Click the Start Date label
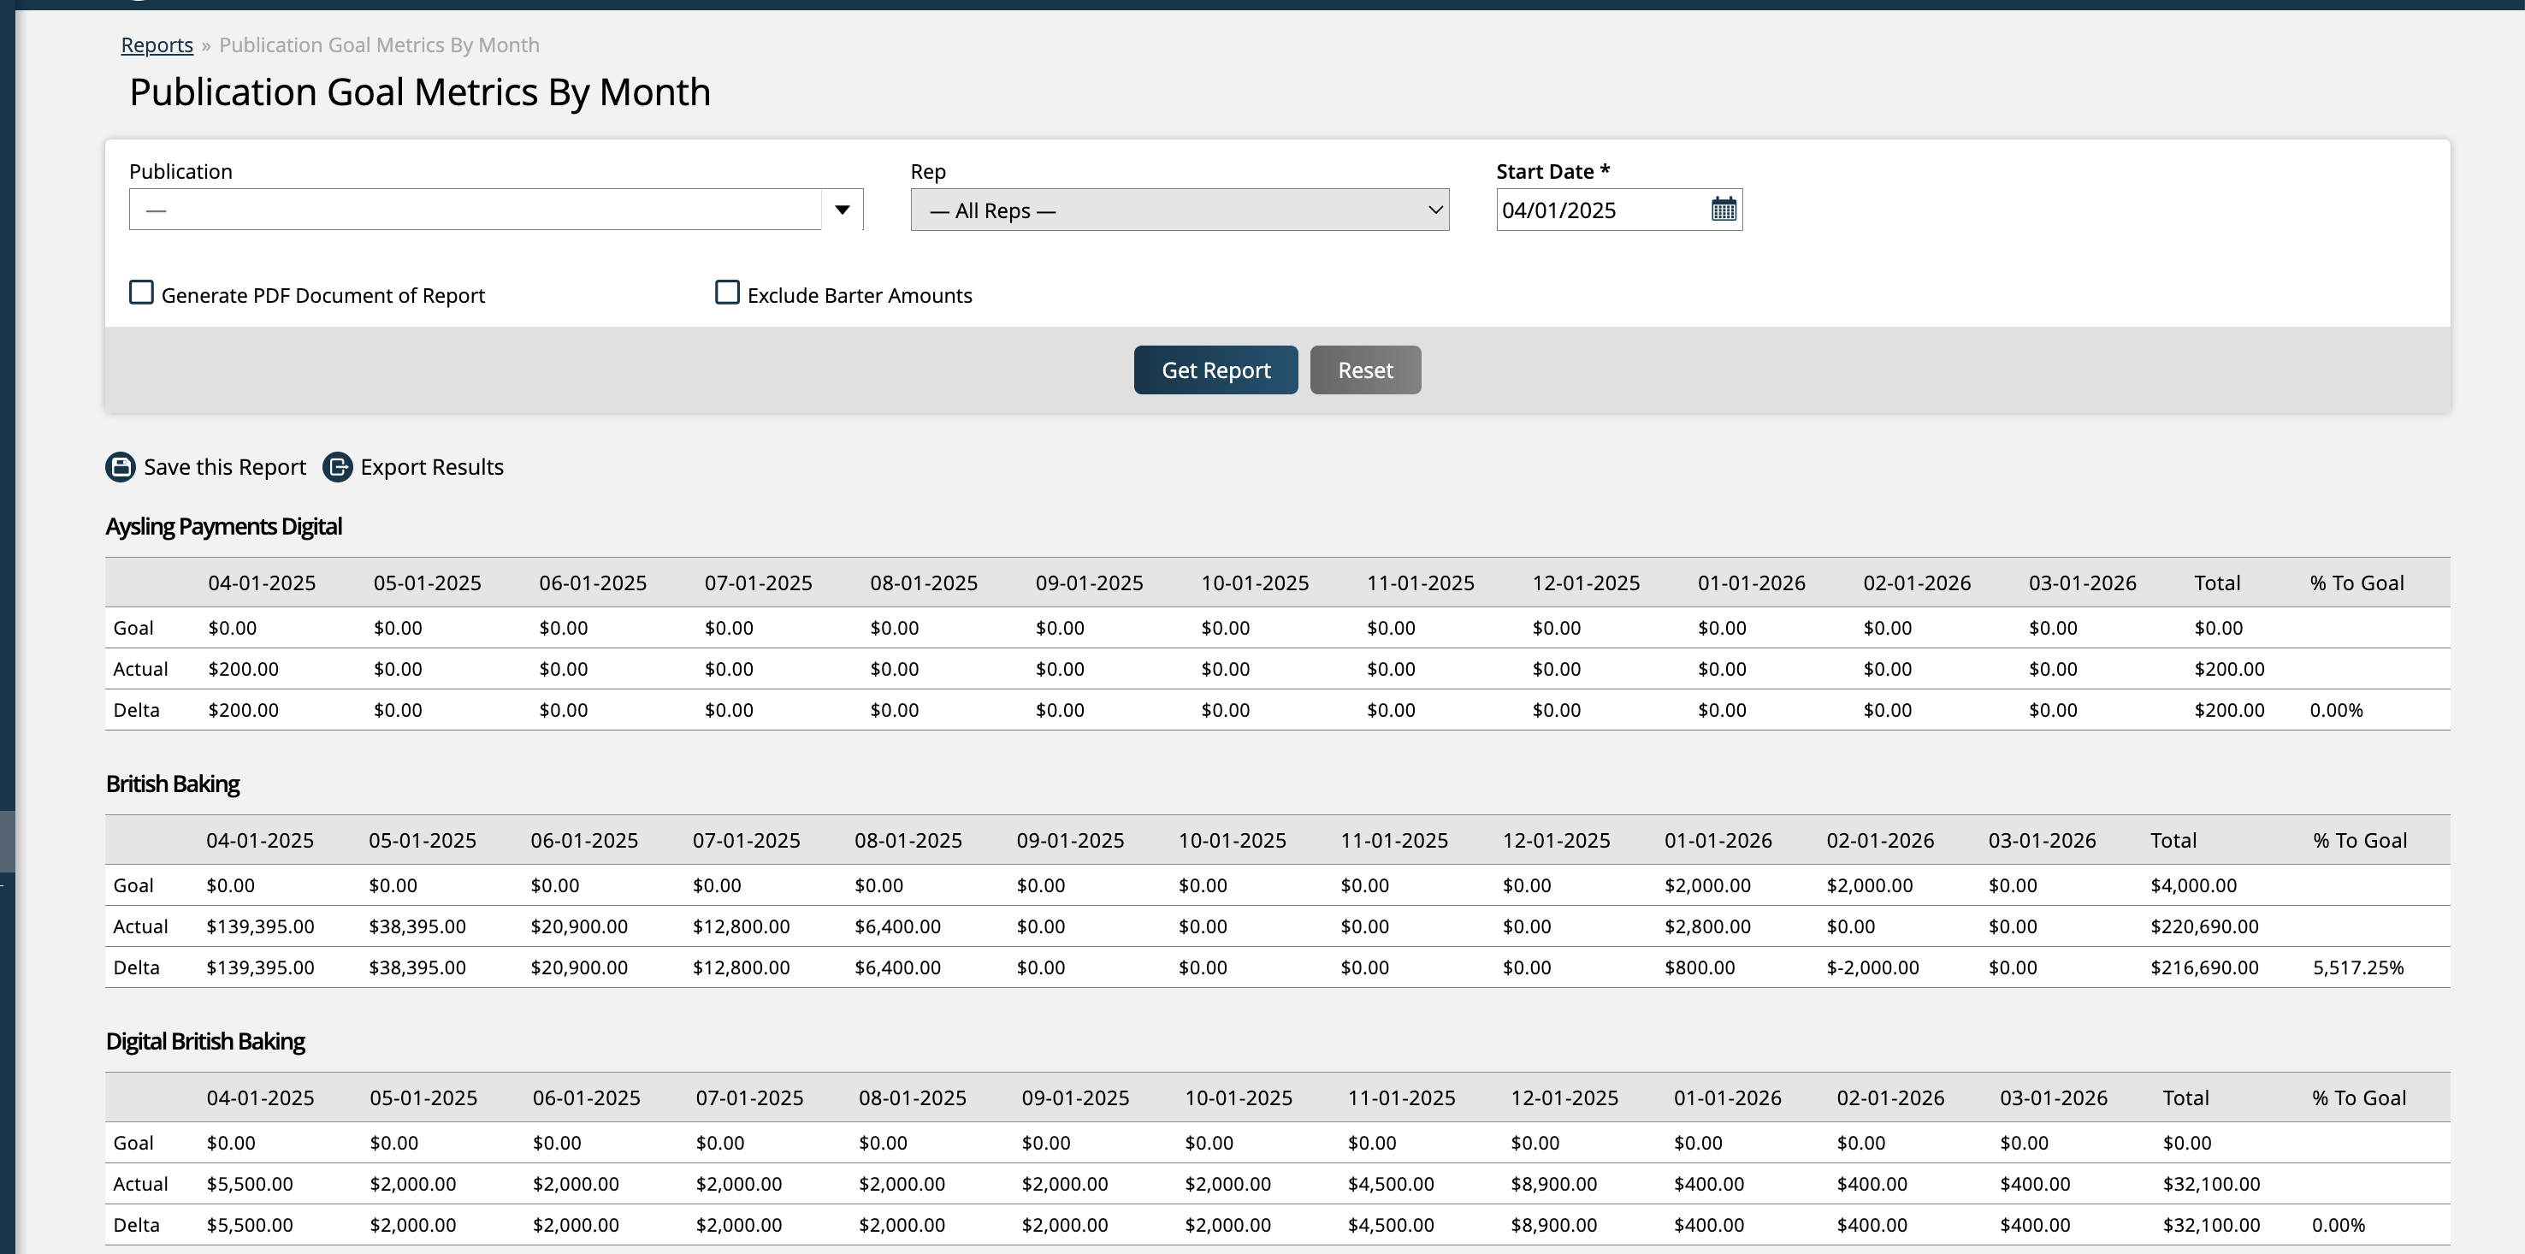Viewport: 2525px width, 1254px height. [x=1552, y=172]
